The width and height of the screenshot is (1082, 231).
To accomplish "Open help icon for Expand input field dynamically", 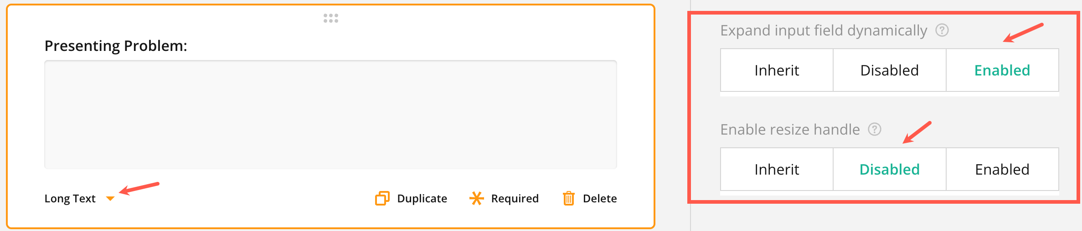I will (942, 30).
